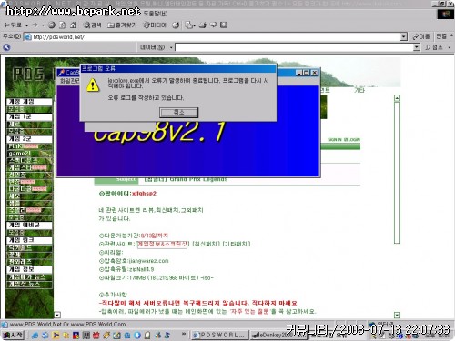Click the Cancel (취소) button in error dialog
This screenshot has height=341, width=455.
point(179,113)
